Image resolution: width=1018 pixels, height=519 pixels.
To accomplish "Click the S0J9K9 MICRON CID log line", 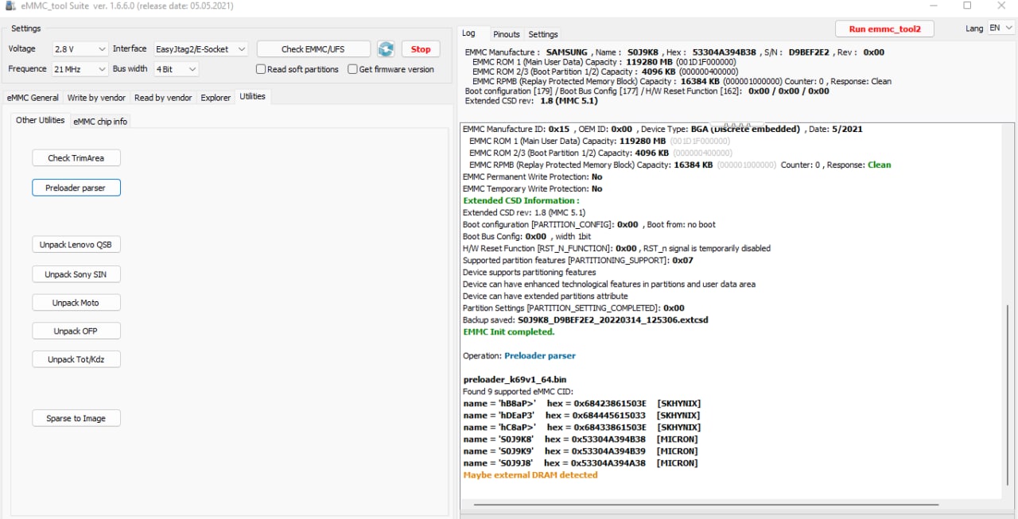I will tap(581, 451).
